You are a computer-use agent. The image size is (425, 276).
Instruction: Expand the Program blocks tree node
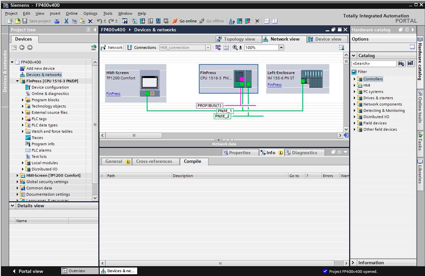coord(23,100)
